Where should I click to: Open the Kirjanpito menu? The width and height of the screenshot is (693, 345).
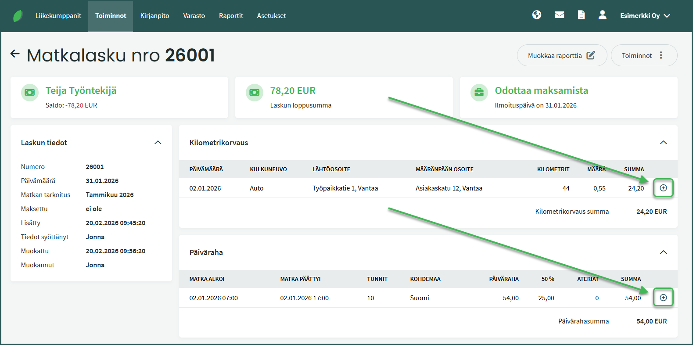click(154, 16)
